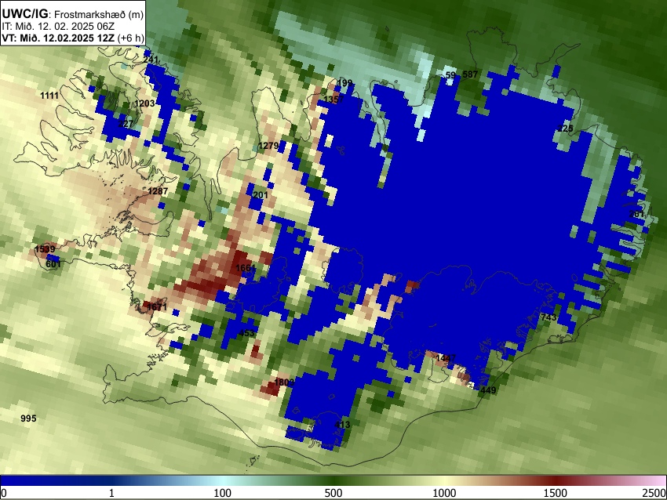Click the color scale label 1000
667x500 pixels.
pyautogui.click(x=444, y=493)
